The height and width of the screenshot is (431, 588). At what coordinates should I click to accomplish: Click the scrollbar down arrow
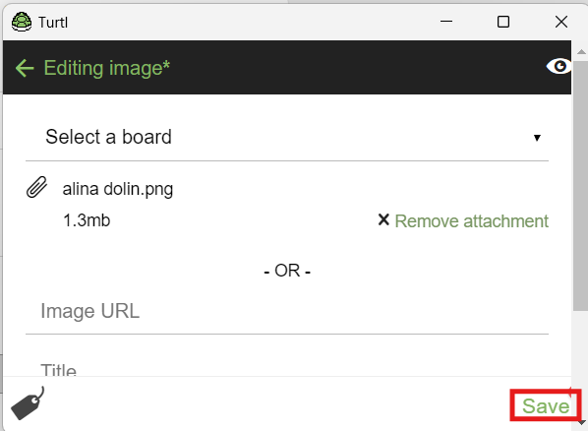[581, 423]
